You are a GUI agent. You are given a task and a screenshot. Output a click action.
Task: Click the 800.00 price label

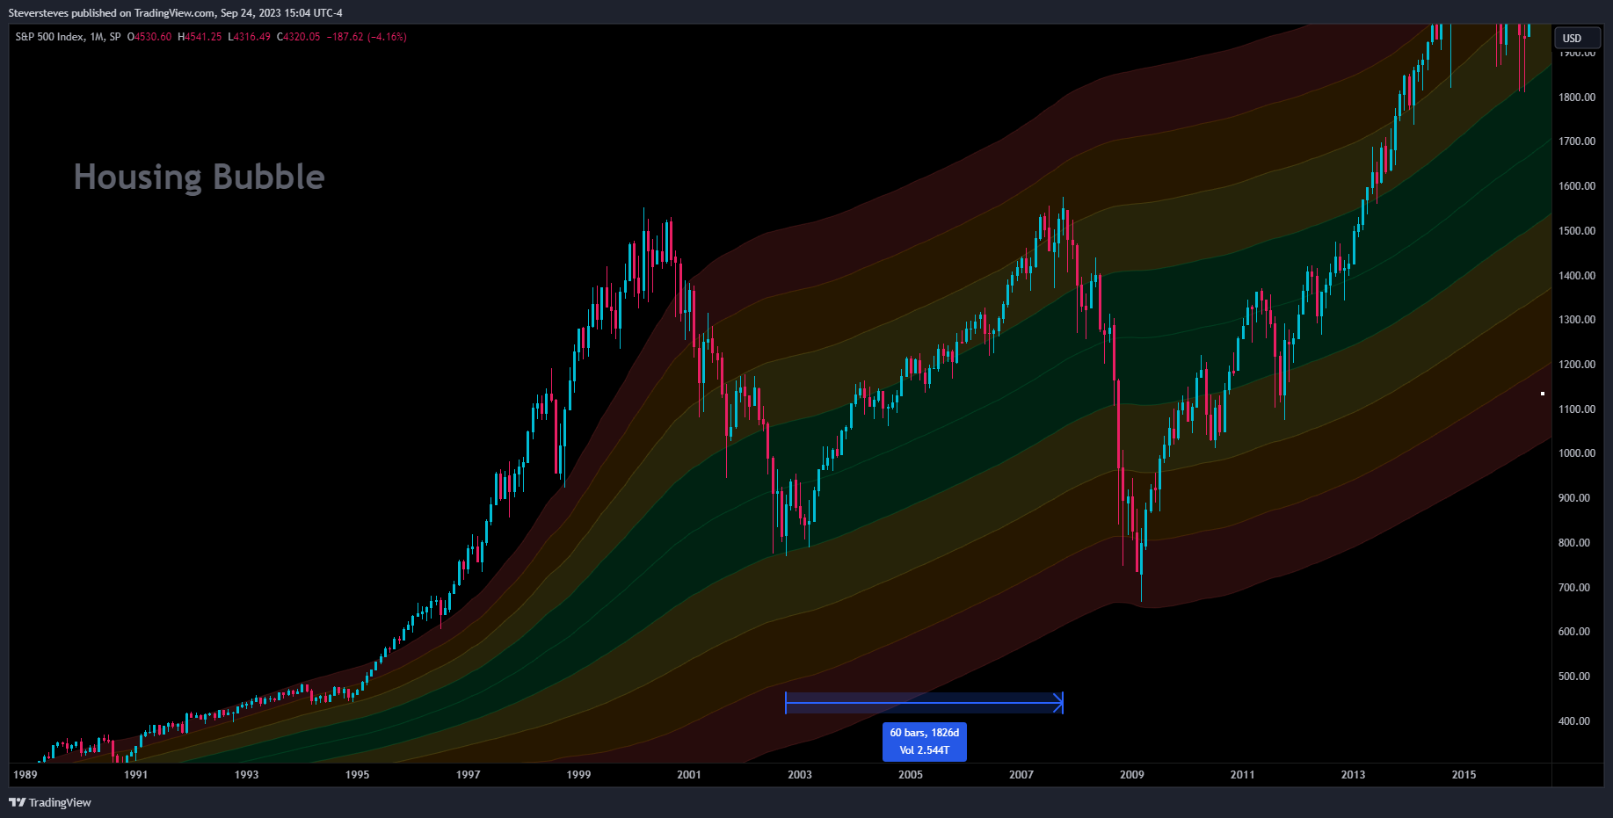coord(1574,543)
